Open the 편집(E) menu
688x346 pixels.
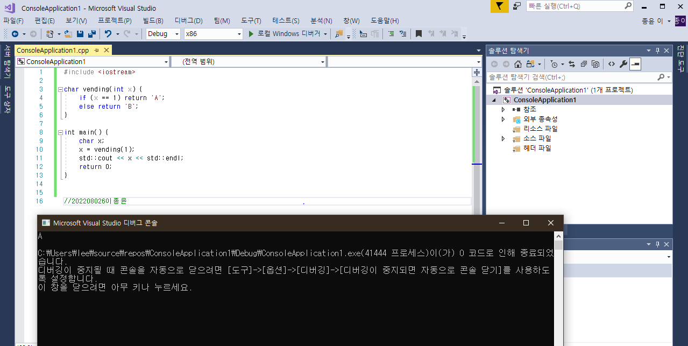tap(45, 20)
